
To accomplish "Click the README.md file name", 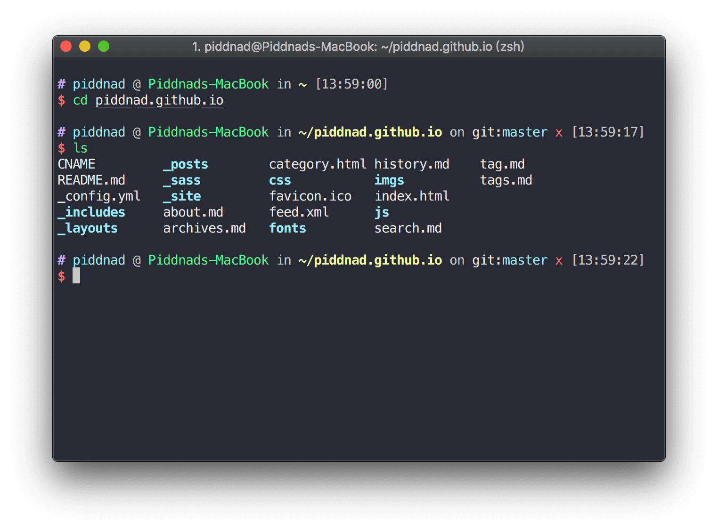I will (x=91, y=180).
